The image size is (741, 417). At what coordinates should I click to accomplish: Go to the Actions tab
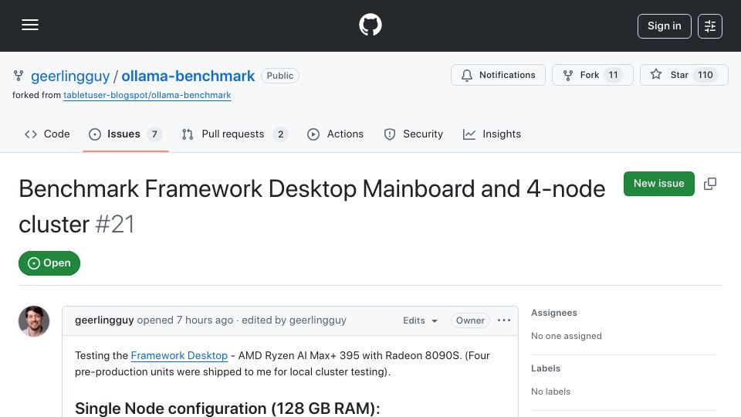click(336, 134)
